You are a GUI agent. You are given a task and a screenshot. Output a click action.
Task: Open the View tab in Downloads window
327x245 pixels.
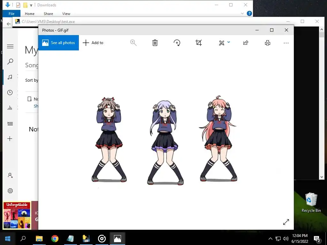tap(66, 14)
